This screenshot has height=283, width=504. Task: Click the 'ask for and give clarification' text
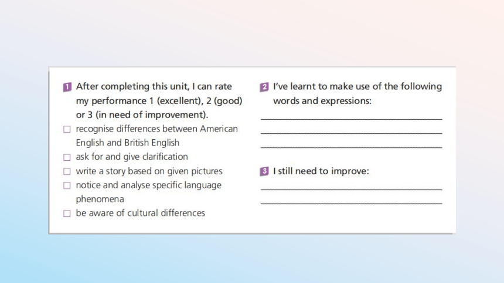(132, 157)
